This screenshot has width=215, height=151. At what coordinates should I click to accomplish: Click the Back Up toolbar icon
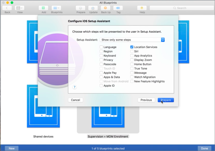(x=106, y=8)
